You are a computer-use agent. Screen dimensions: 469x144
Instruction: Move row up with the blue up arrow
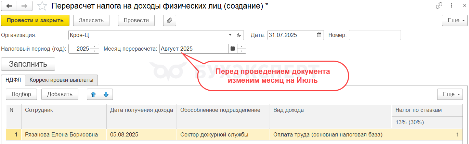[93, 94]
